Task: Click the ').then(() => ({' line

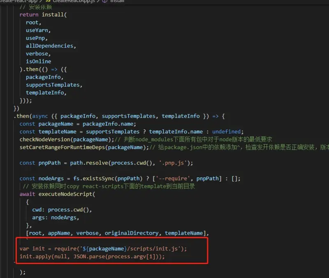Action: tap(43, 69)
